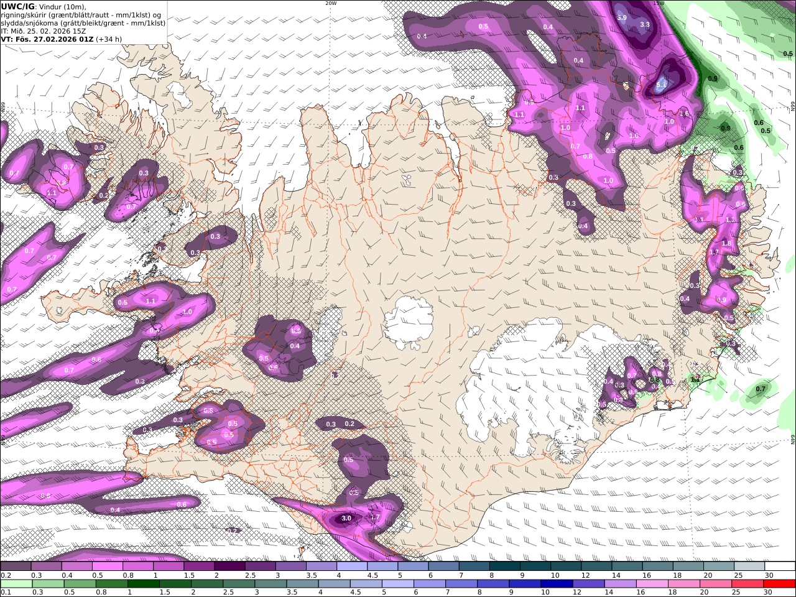
Task: Pick top legend white swatch at 30
Action: tap(780, 567)
